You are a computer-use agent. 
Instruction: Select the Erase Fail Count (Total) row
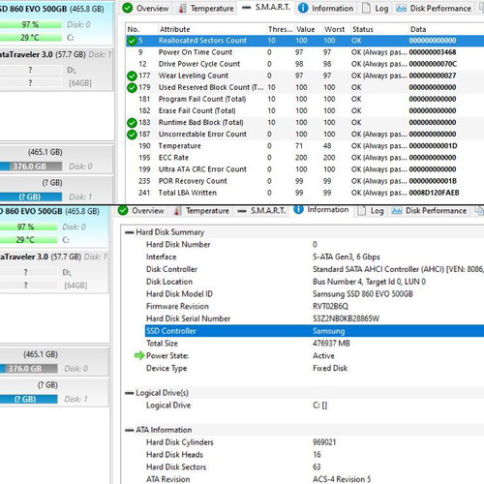(305, 110)
